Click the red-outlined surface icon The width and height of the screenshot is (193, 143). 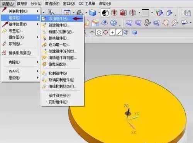point(166,23)
